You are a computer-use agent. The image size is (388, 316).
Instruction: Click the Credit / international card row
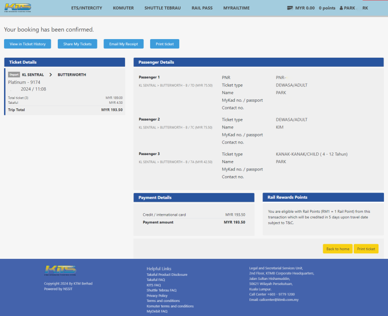point(194,215)
